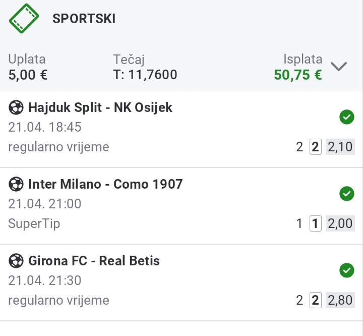Click the total odds T: 11,7600 value
Screen dimensions: 363x336
145,75
